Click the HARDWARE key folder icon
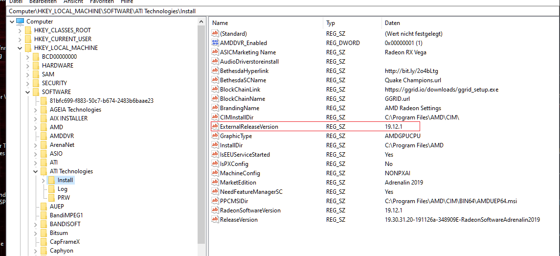 (36, 66)
